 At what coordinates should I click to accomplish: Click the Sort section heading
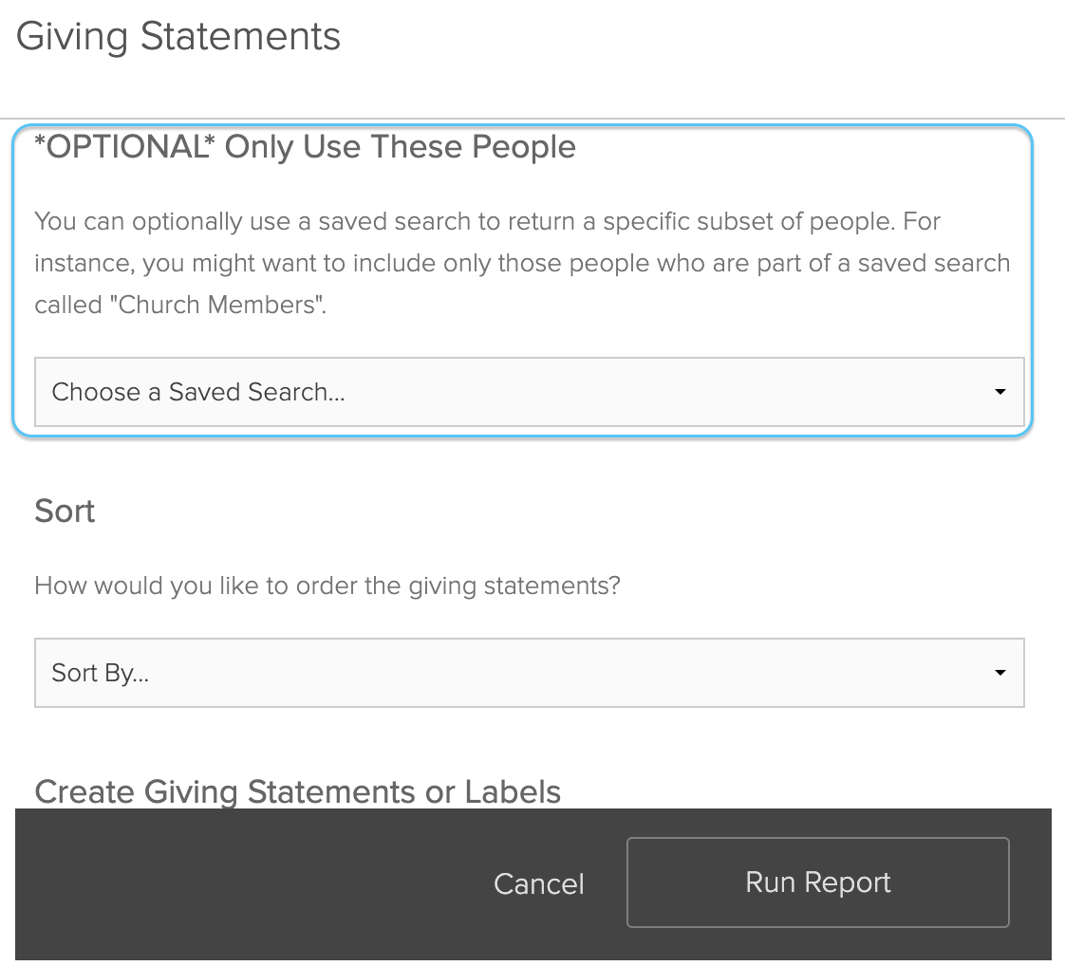click(x=64, y=511)
